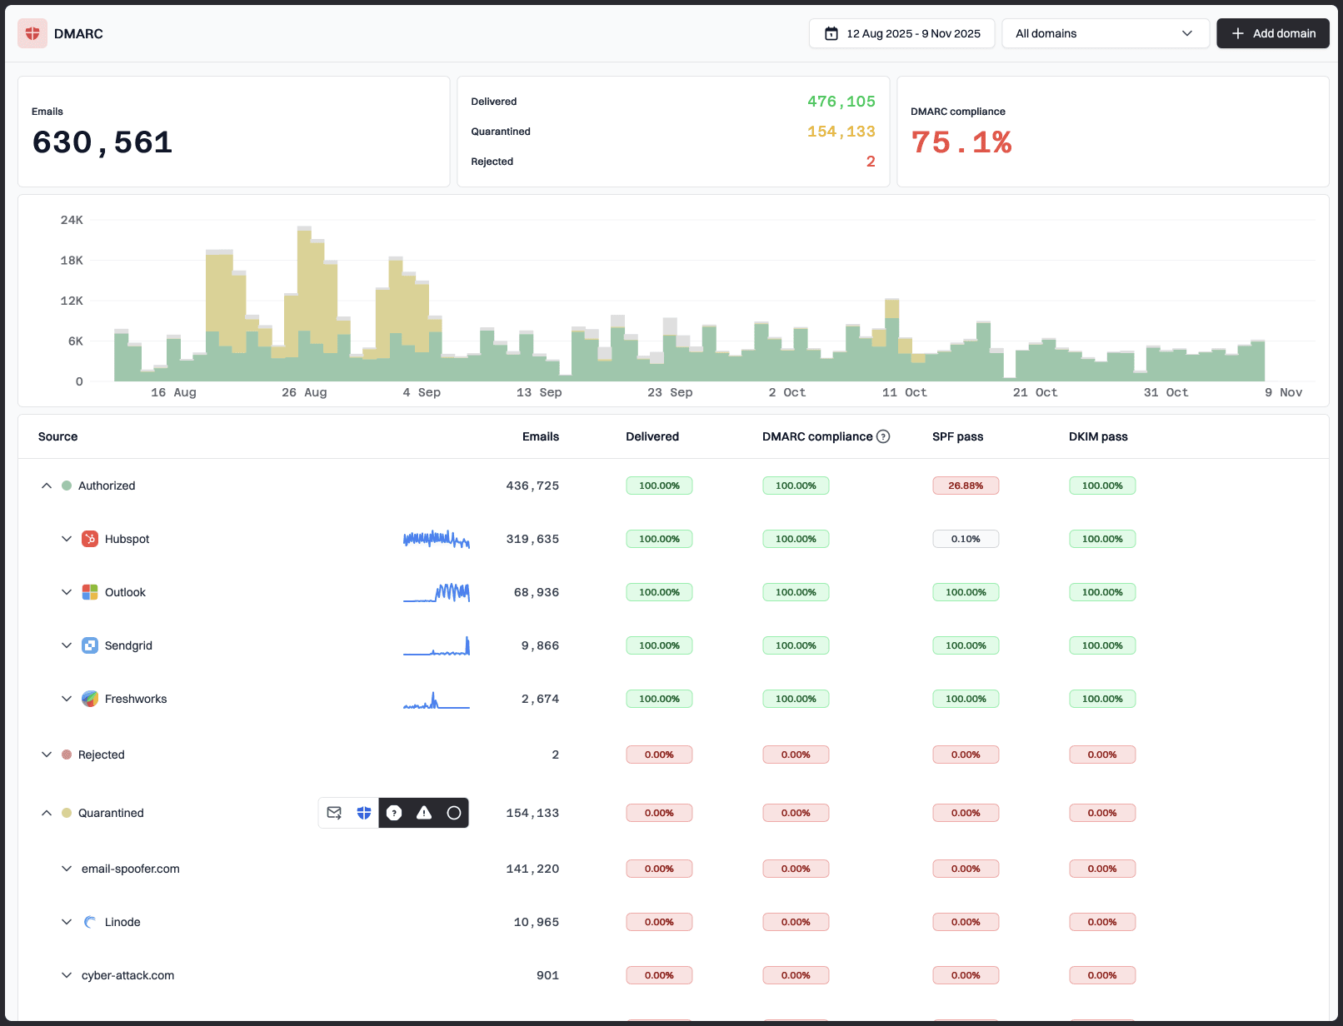Click the calendar icon in the date picker
Screen dimensions: 1343x1026
[831, 33]
